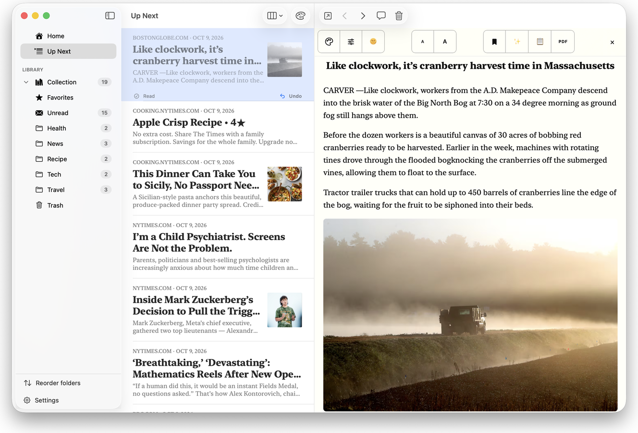638x433 pixels.
Task: Toggle the sidebar visibility button
Action: click(110, 16)
